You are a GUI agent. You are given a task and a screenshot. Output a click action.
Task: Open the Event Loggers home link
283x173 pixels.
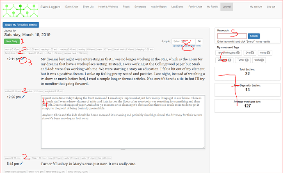coord(50,7)
